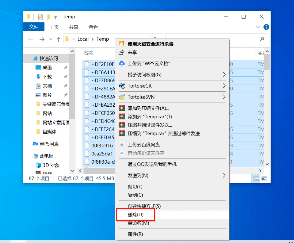Open the 主页 ribbon tab

(x=54, y=27)
